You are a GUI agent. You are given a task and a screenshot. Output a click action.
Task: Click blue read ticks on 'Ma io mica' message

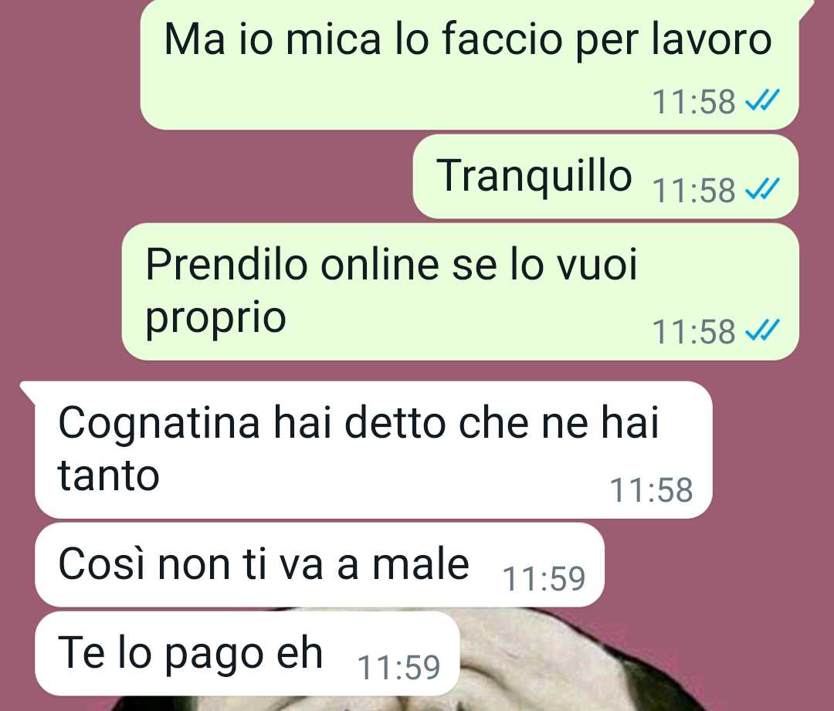pyautogui.click(x=762, y=100)
